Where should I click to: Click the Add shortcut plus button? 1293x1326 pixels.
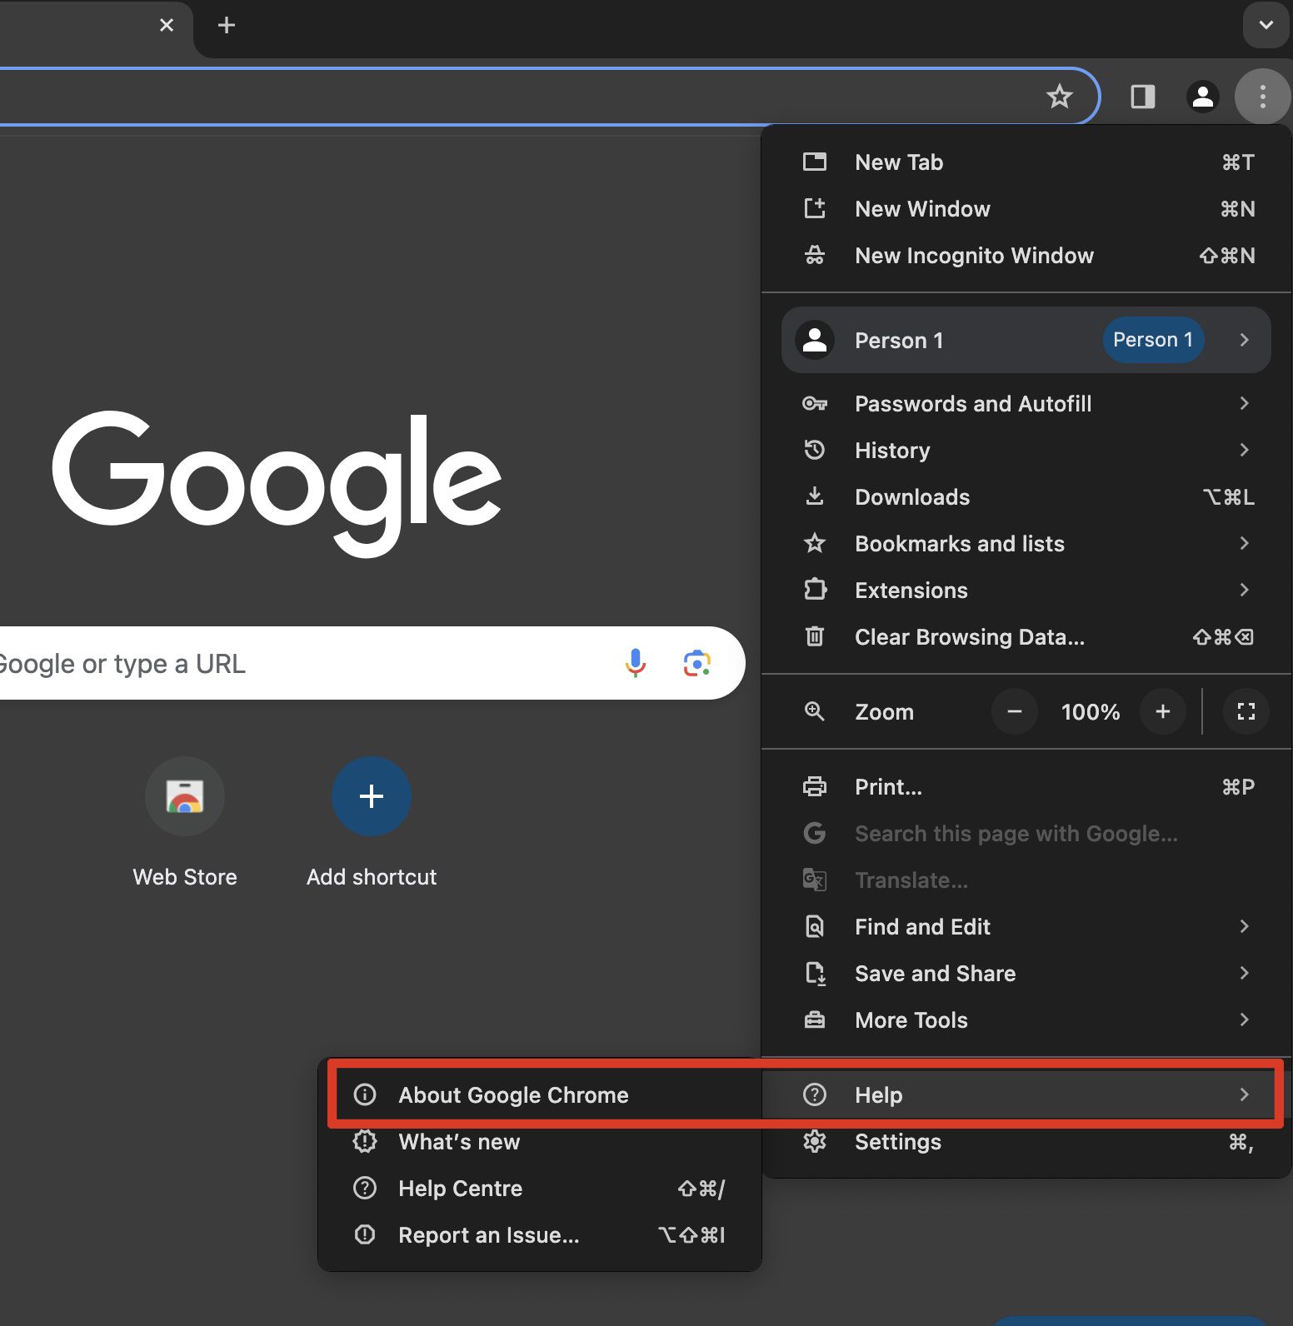372,797
